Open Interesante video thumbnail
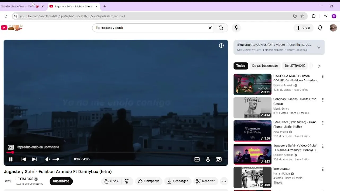The width and height of the screenshot is (340, 191). coord(253,177)
